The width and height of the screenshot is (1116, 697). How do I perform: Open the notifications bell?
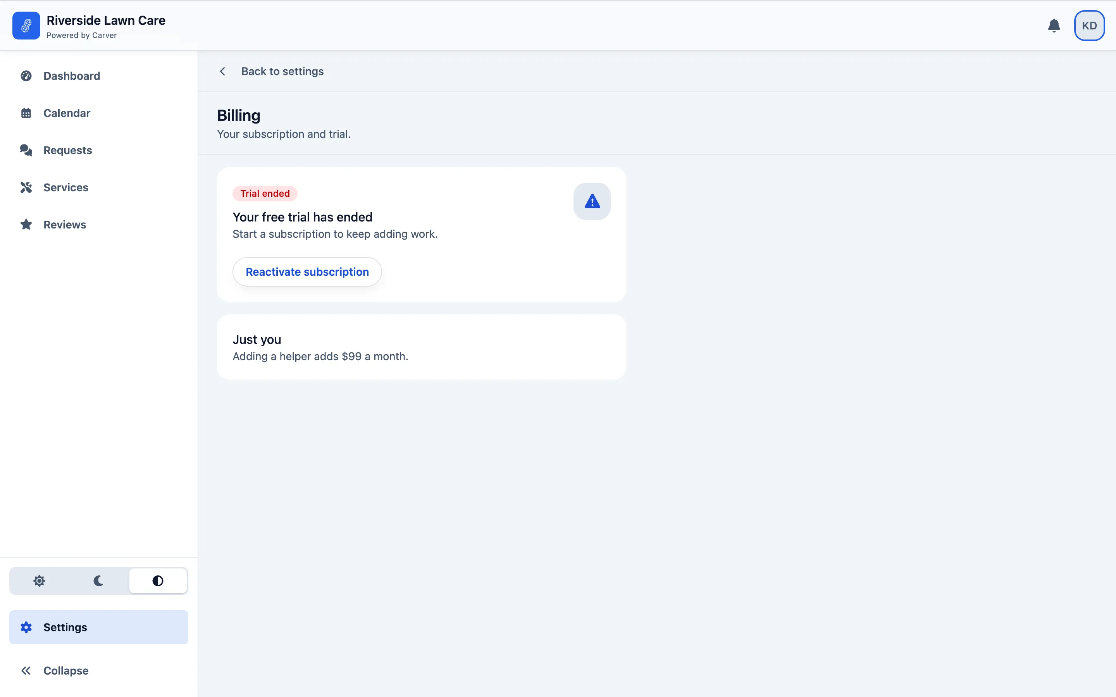pyautogui.click(x=1054, y=26)
